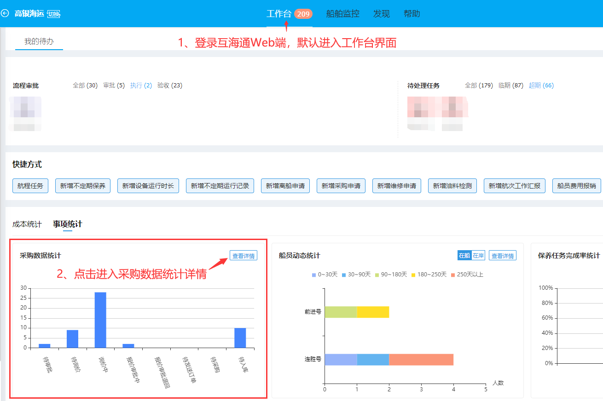Viewport: 603px width, 401px height.
Task: Toggle the 180~250天 legend entry
Action: pos(429,275)
